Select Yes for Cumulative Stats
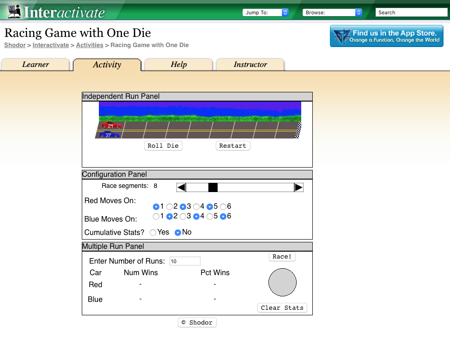Viewport: 450px width, 343px height. pyautogui.click(x=153, y=233)
